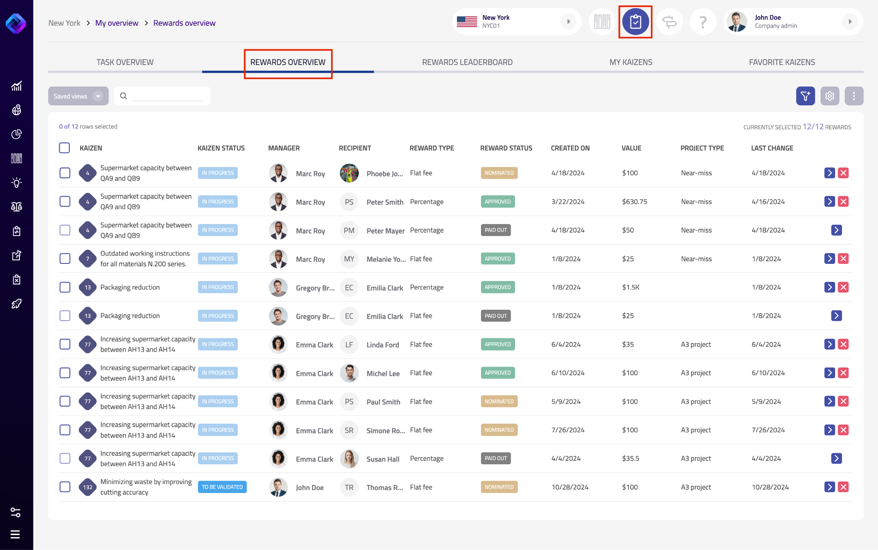Open table settings gear icon
The image size is (878, 550).
(830, 96)
